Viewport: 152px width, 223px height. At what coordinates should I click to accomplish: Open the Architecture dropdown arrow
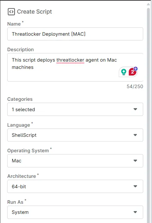click(x=135, y=186)
